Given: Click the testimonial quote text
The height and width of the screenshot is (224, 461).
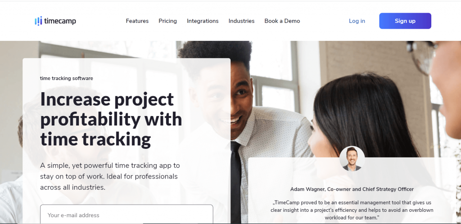Looking at the screenshot, I should tap(352, 210).
